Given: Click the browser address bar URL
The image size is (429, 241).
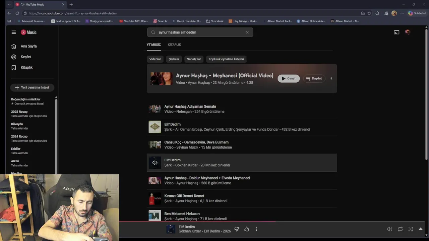Looking at the screenshot, I should [x=72, y=13].
